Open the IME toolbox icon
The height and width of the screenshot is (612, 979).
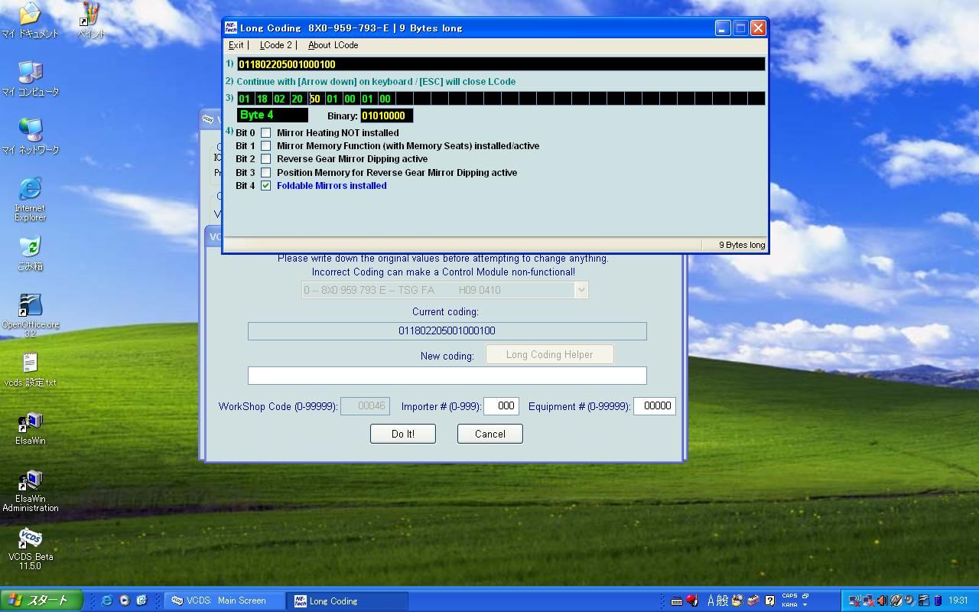(754, 601)
